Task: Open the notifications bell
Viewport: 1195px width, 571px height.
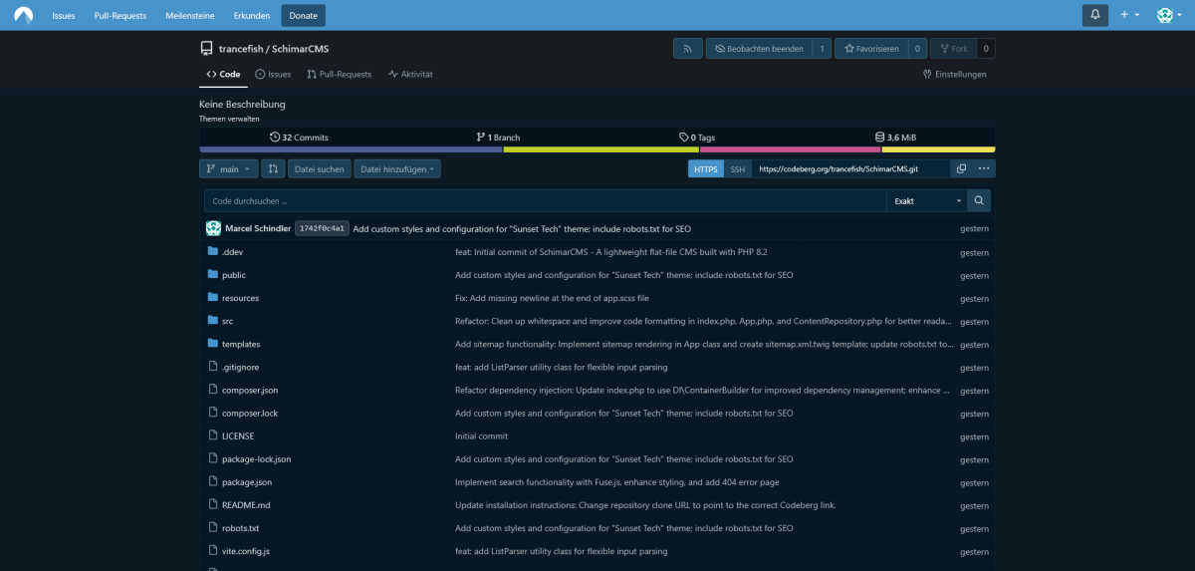Action: tap(1095, 15)
